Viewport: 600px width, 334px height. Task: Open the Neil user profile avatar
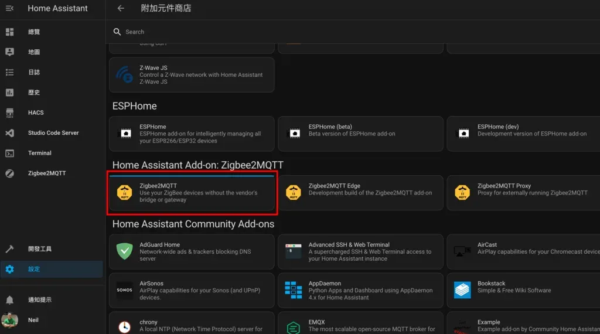point(9,320)
